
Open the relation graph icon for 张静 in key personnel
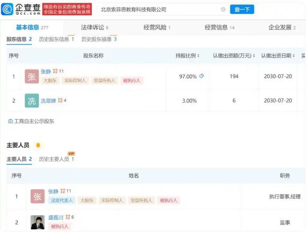63,191
